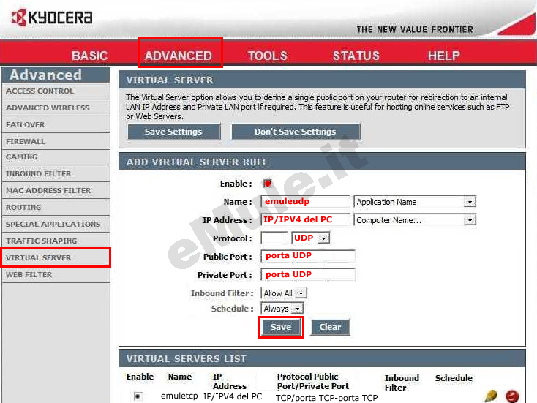Viewport: 537px width, 403px height.
Task: Click the IP Address input field
Action: (x=306, y=220)
